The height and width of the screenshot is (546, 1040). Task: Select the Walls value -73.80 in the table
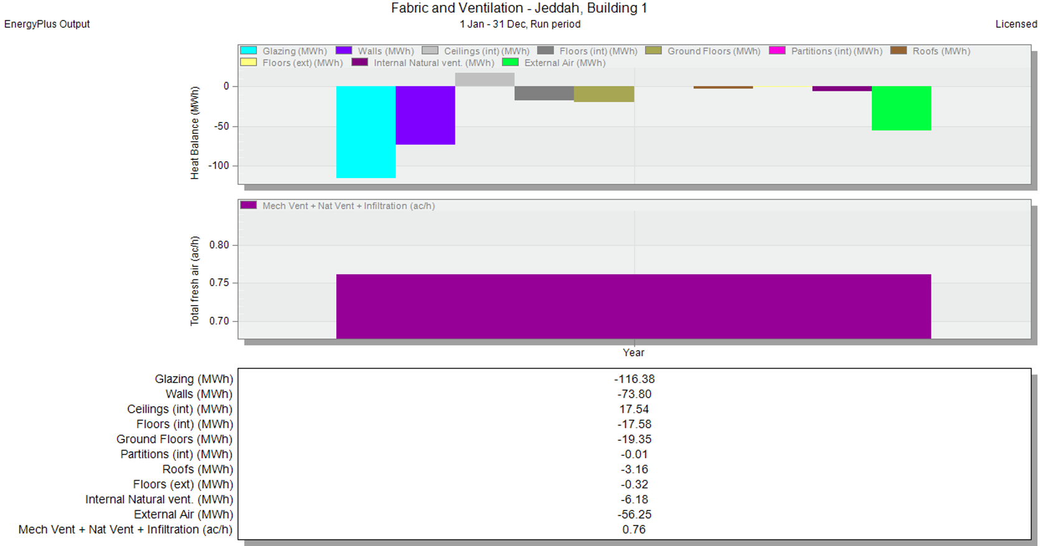coord(634,394)
